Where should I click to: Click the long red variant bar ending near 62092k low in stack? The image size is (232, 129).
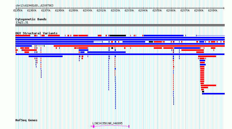pyautogui.click(x=208, y=85)
